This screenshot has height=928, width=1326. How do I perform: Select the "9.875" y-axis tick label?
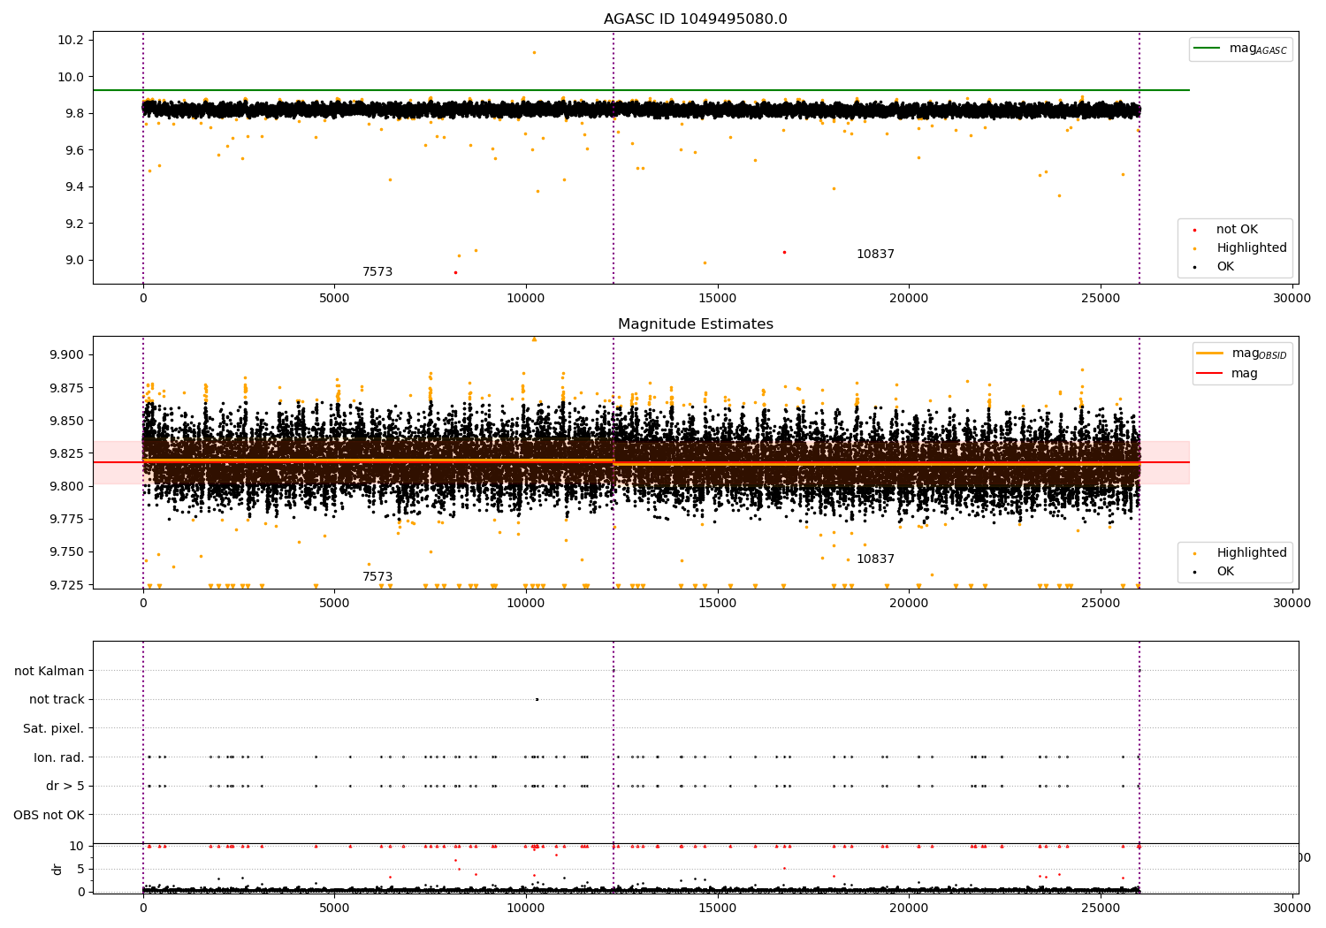click(66, 389)
